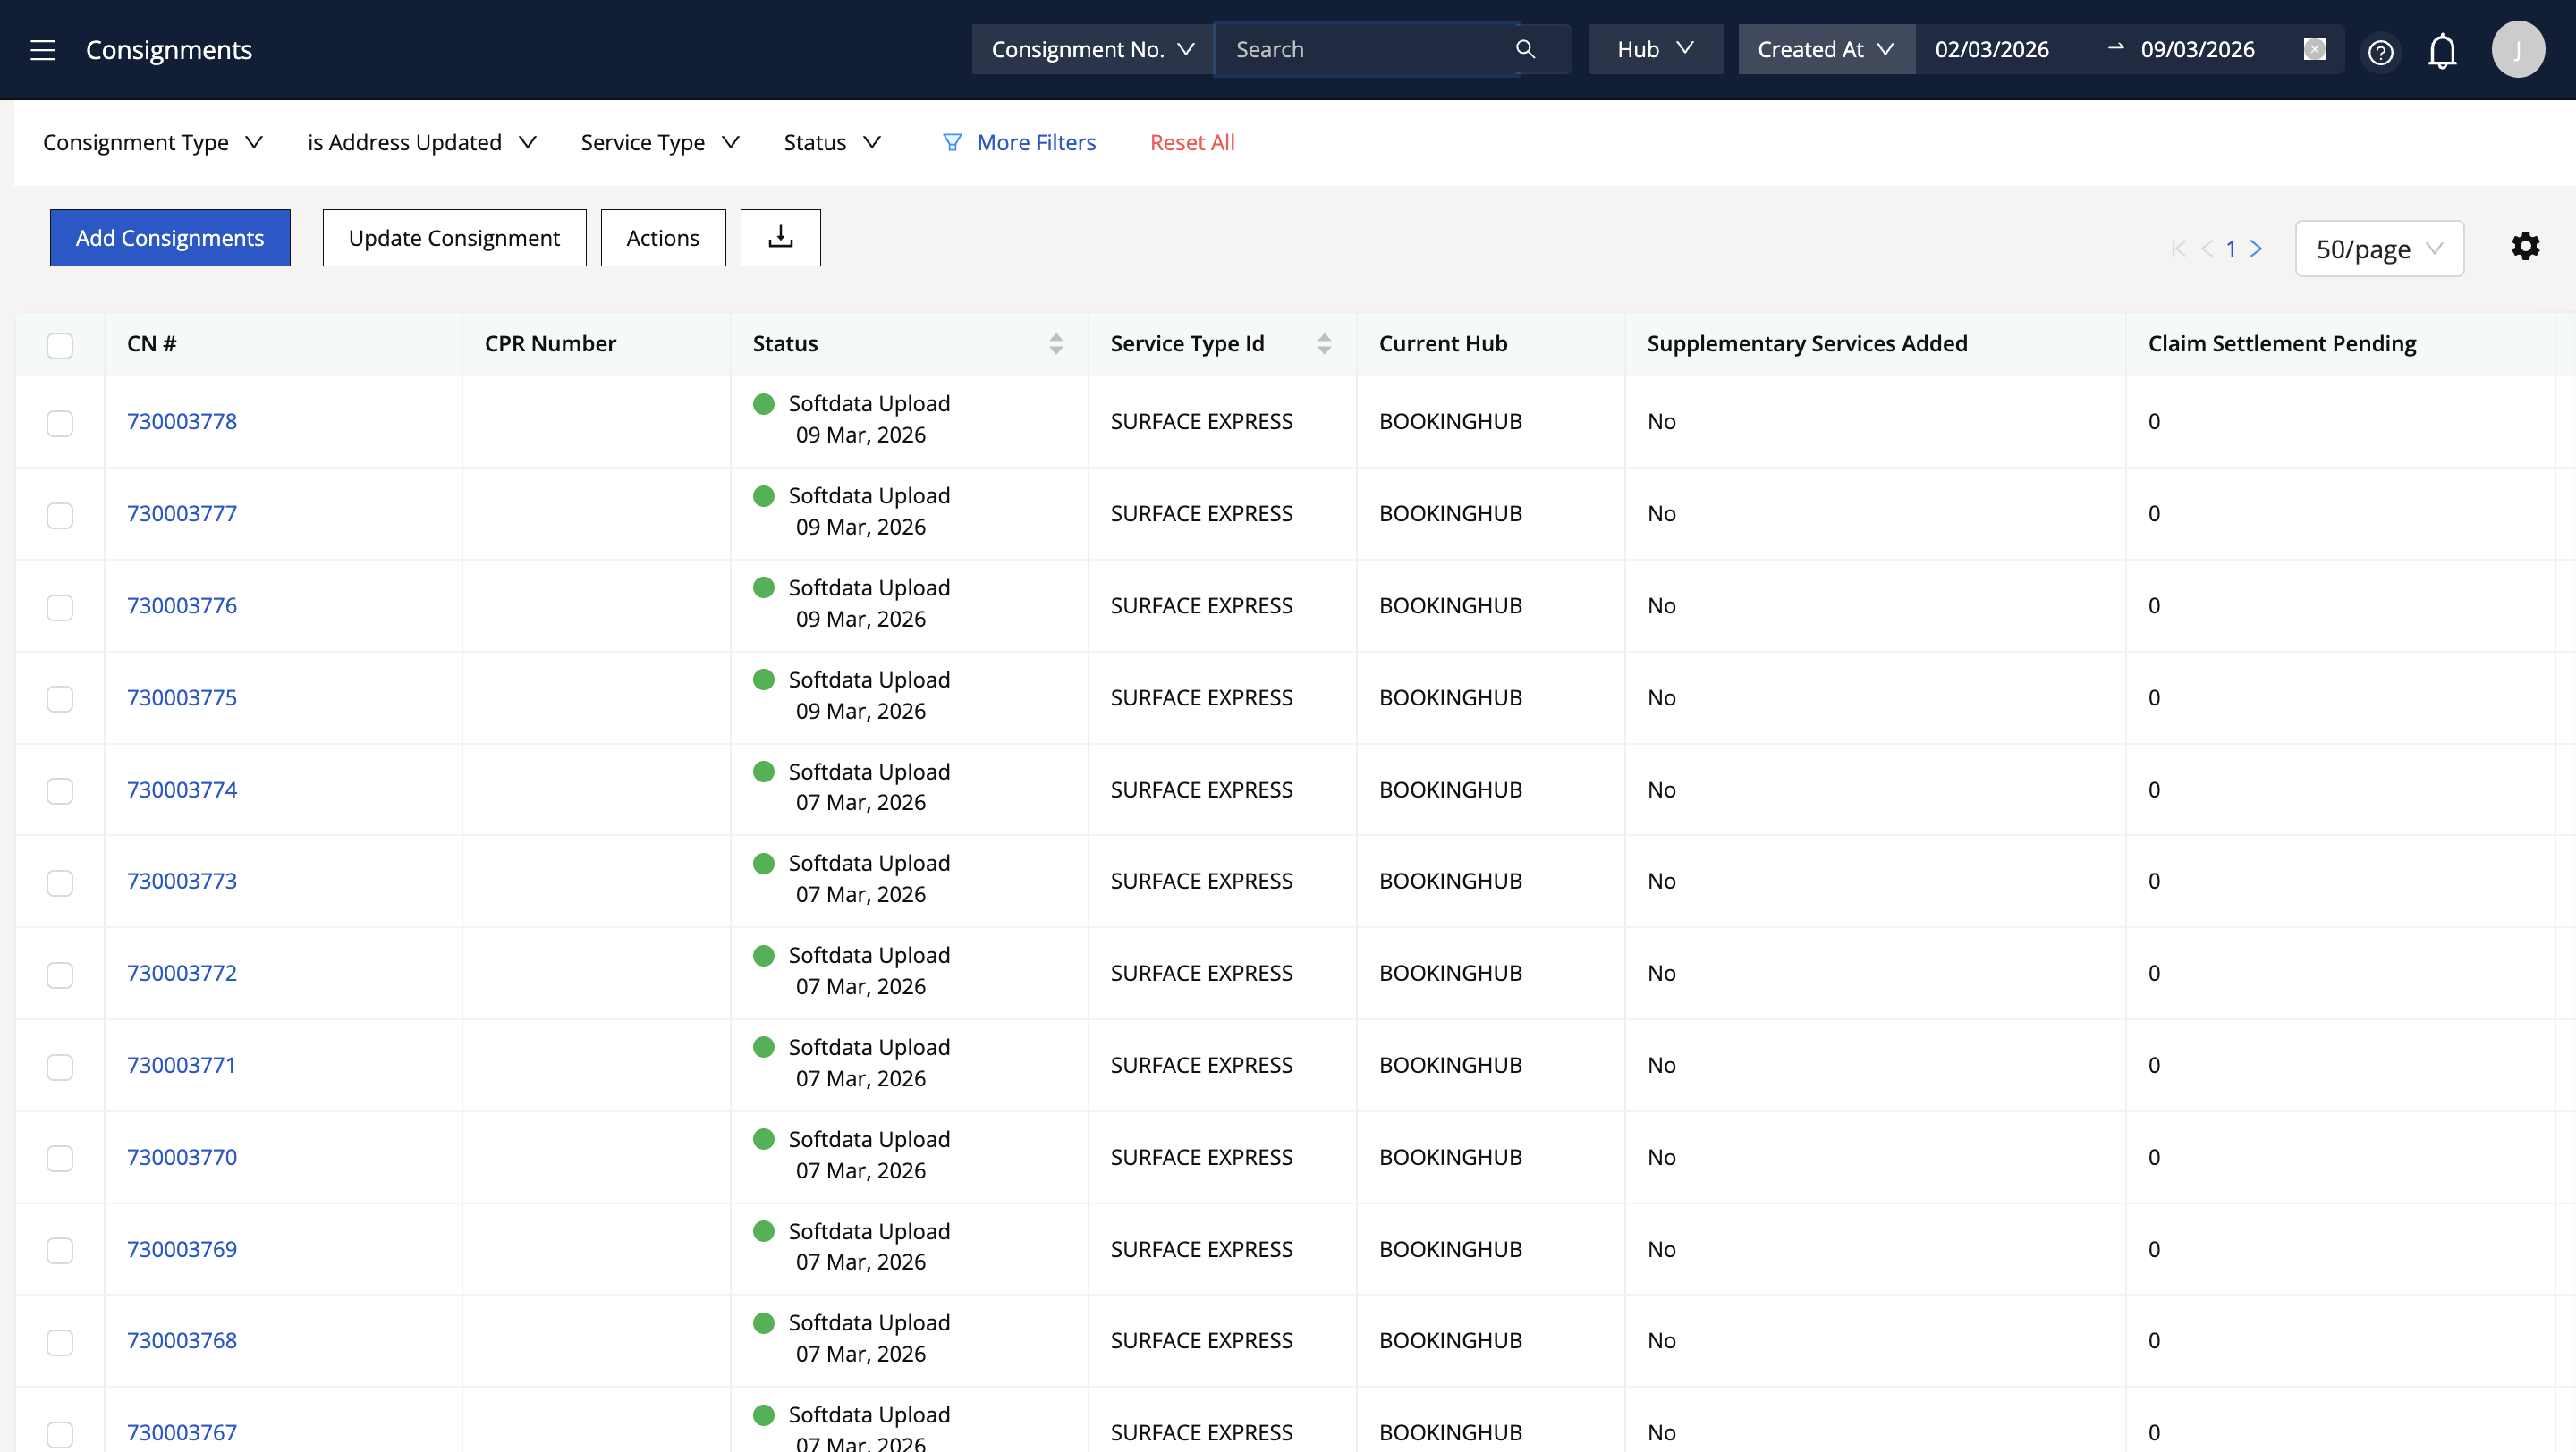Image resolution: width=2576 pixels, height=1452 pixels.
Task: Click the download export icon button
Action: (780, 238)
